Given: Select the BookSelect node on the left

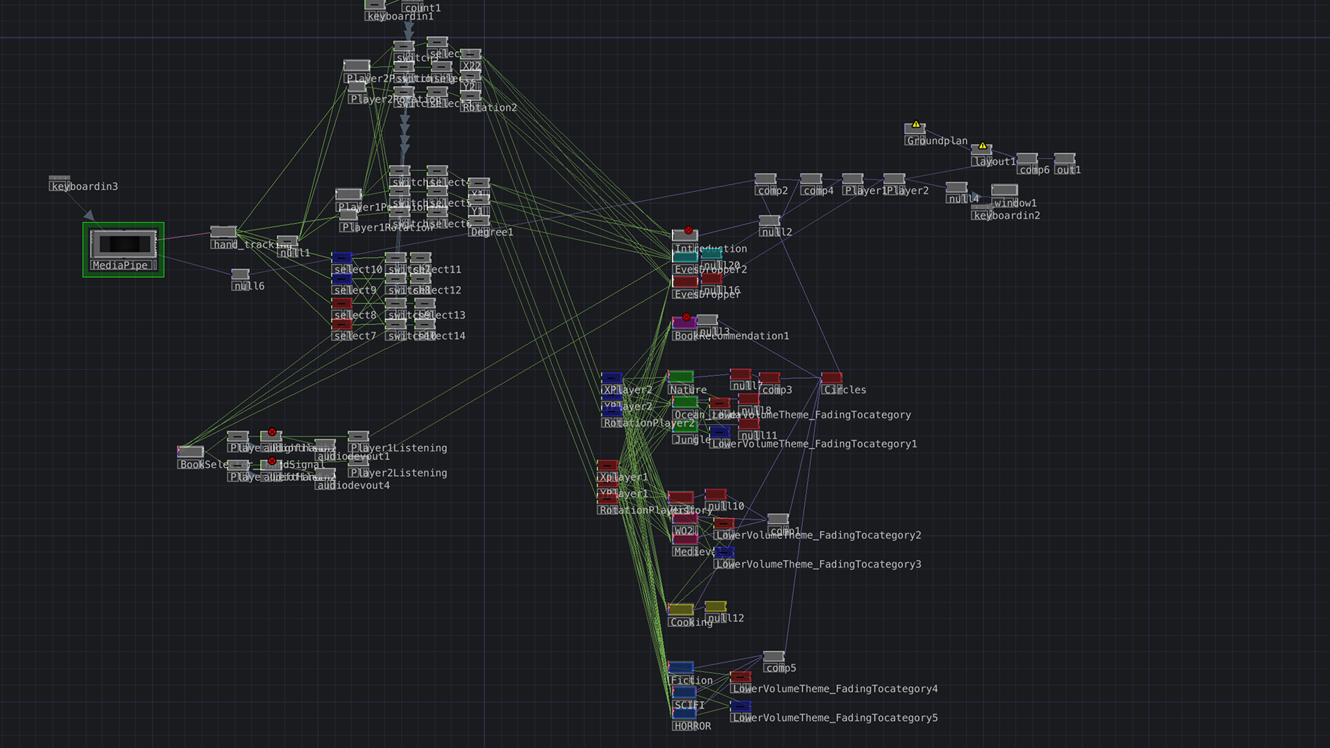Looking at the screenshot, I should 190,452.
